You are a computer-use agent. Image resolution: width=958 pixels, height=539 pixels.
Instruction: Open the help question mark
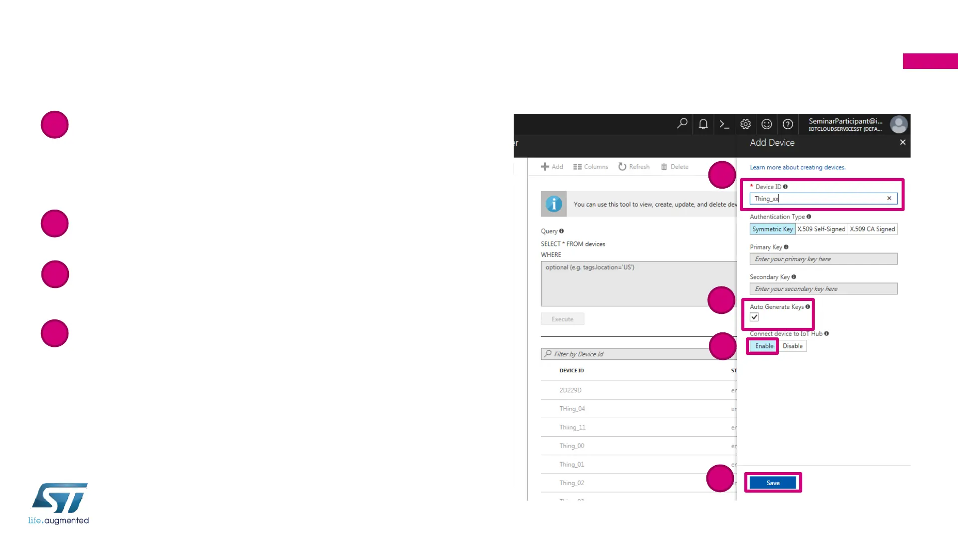coord(788,124)
